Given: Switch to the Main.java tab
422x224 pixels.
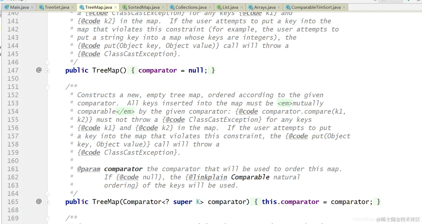Looking at the screenshot, I should pyautogui.click(x=19, y=7).
